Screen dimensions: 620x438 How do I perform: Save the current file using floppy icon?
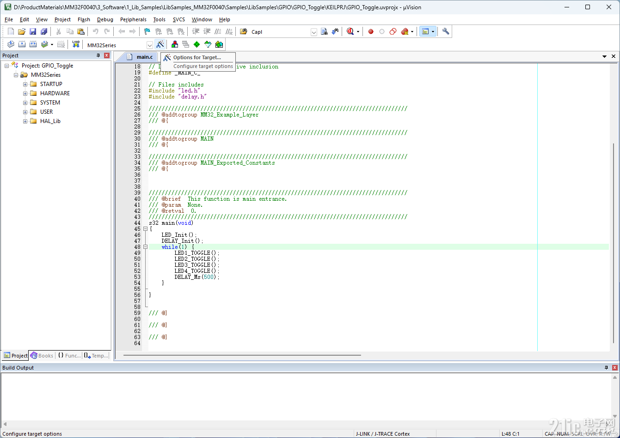coord(33,31)
